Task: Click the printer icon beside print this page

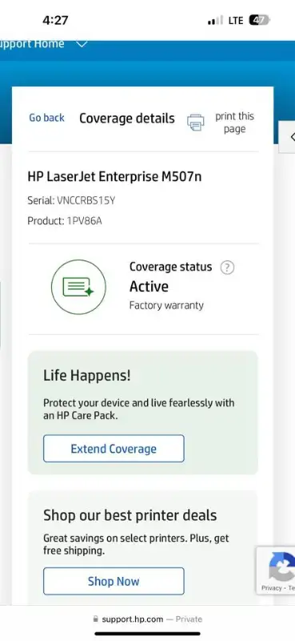Action: click(195, 123)
